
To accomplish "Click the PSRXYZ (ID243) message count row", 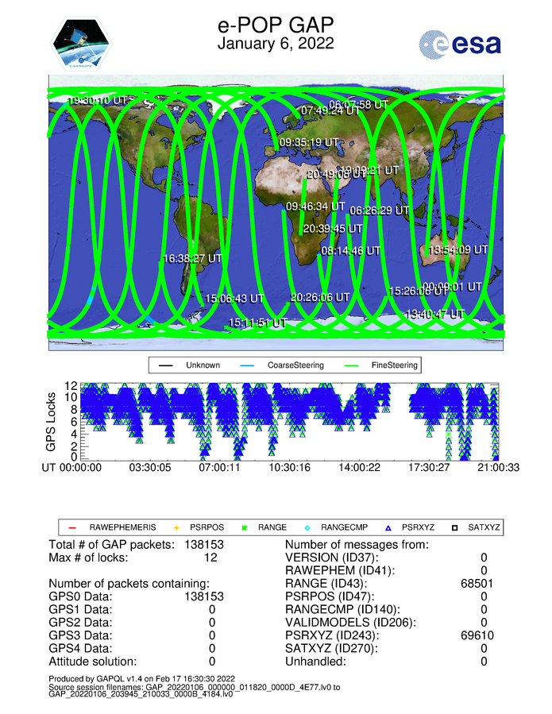I will (x=389, y=636).
